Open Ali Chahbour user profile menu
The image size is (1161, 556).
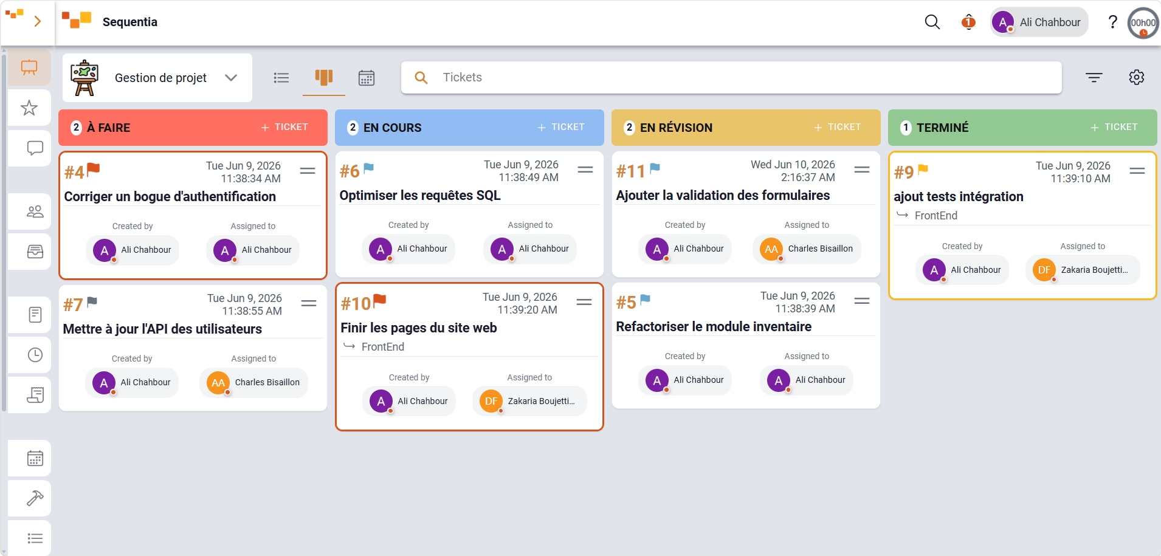[1039, 22]
